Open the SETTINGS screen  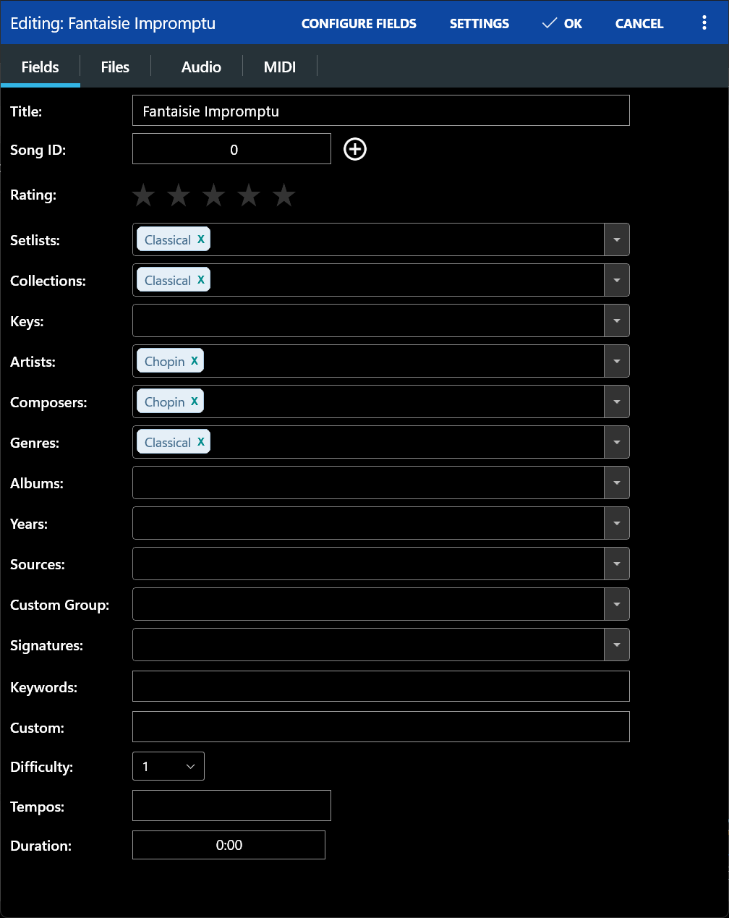[x=479, y=22]
